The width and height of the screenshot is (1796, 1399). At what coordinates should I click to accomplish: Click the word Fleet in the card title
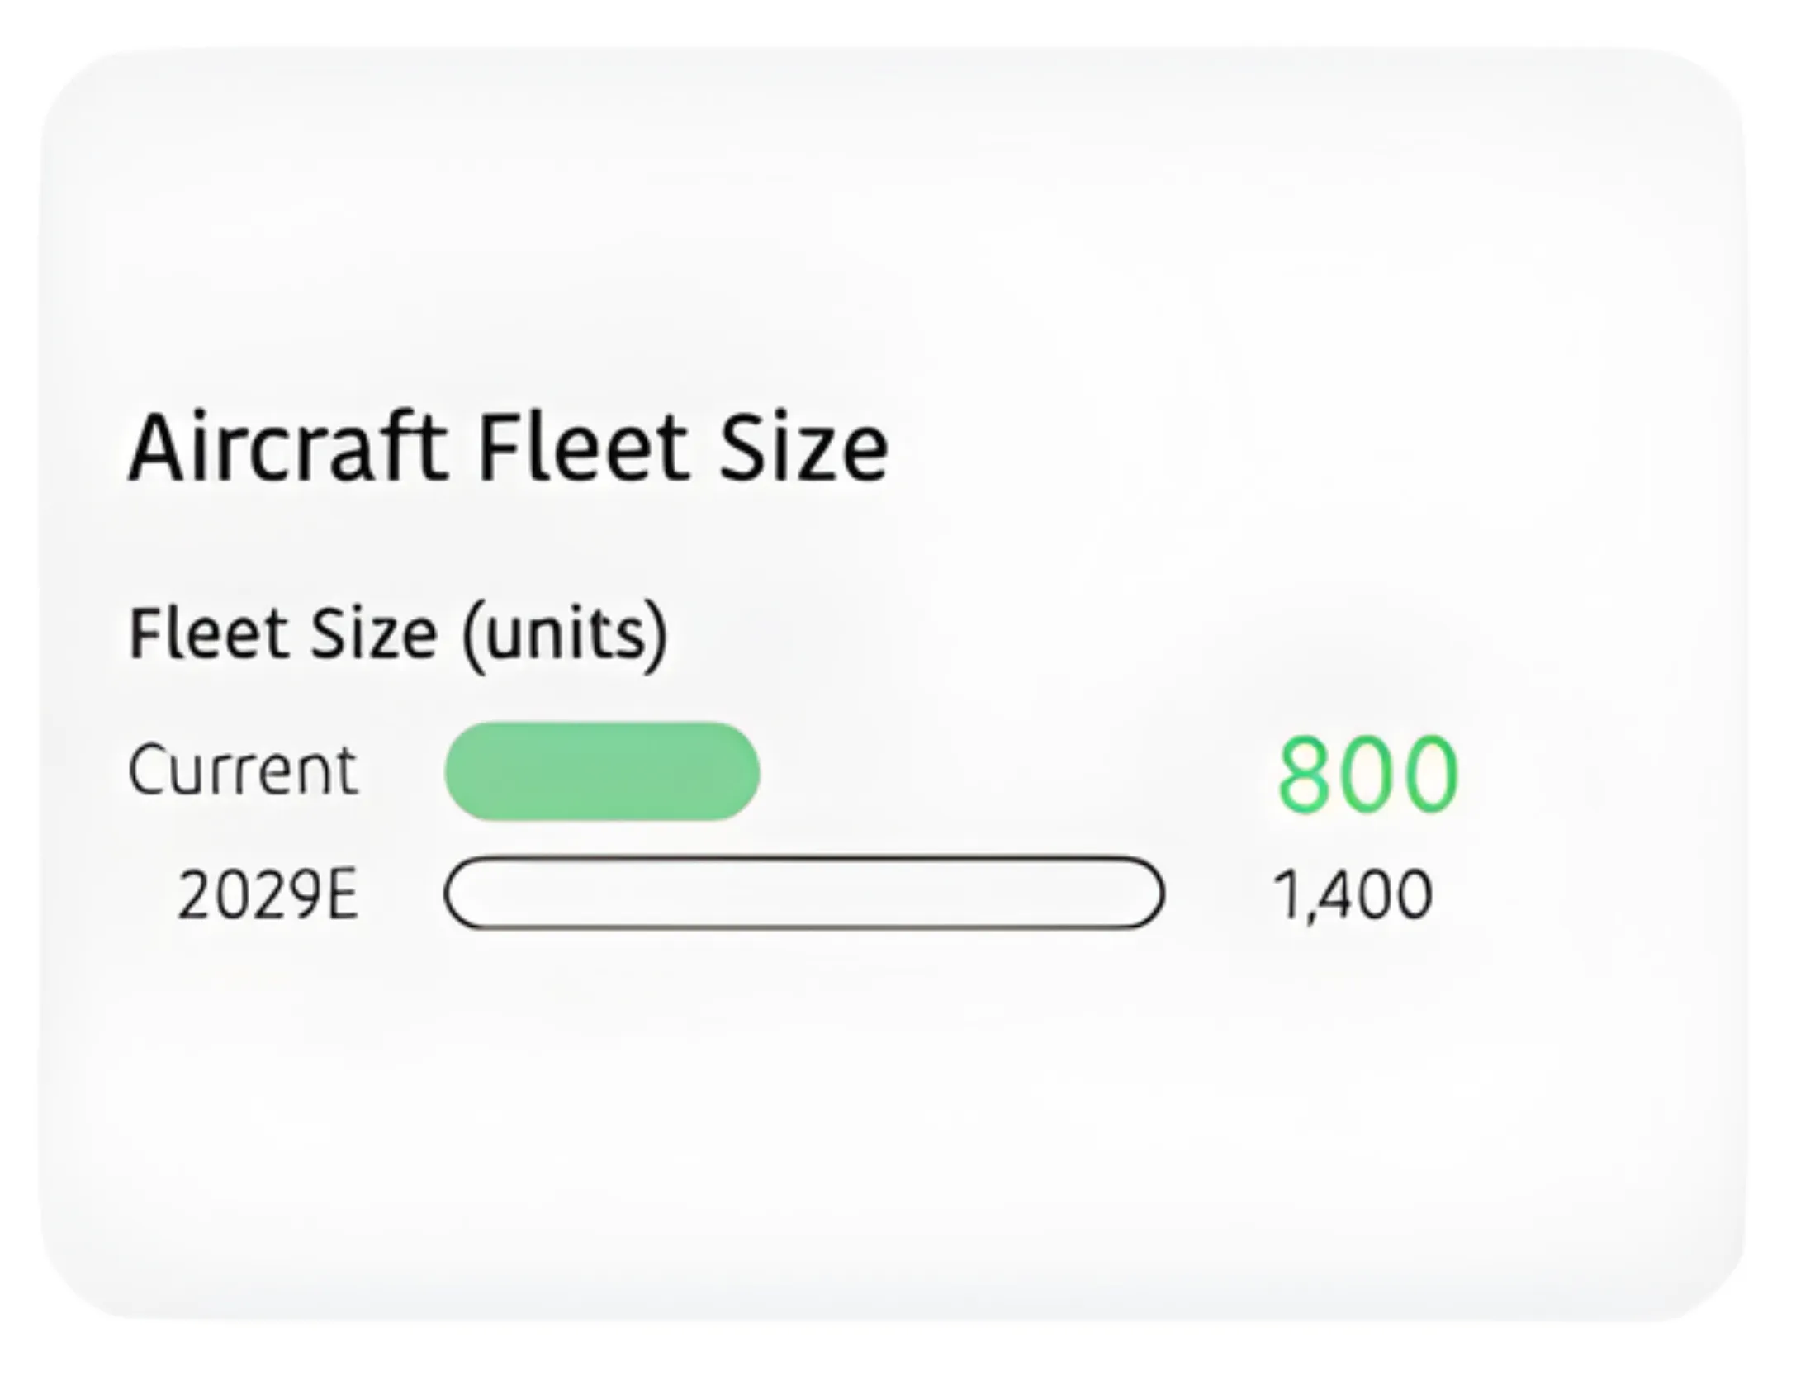(x=583, y=448)
